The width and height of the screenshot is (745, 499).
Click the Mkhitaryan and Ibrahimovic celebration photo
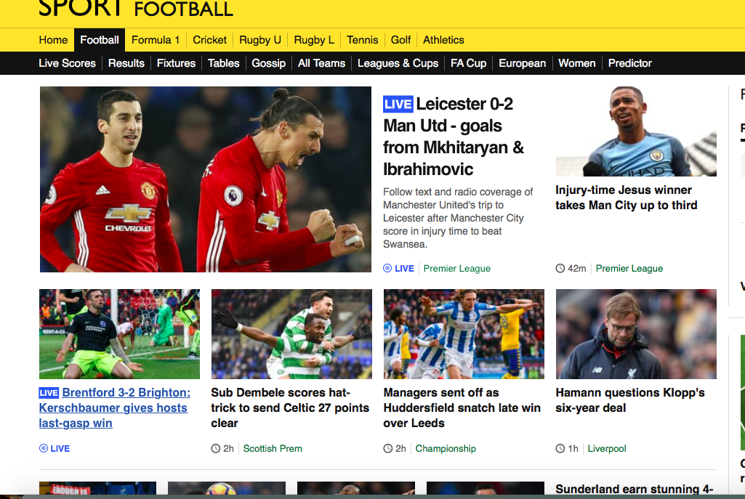(x=205, y=179)
